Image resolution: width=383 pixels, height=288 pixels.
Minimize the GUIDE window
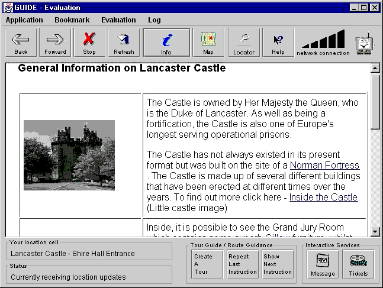[354, 8]
